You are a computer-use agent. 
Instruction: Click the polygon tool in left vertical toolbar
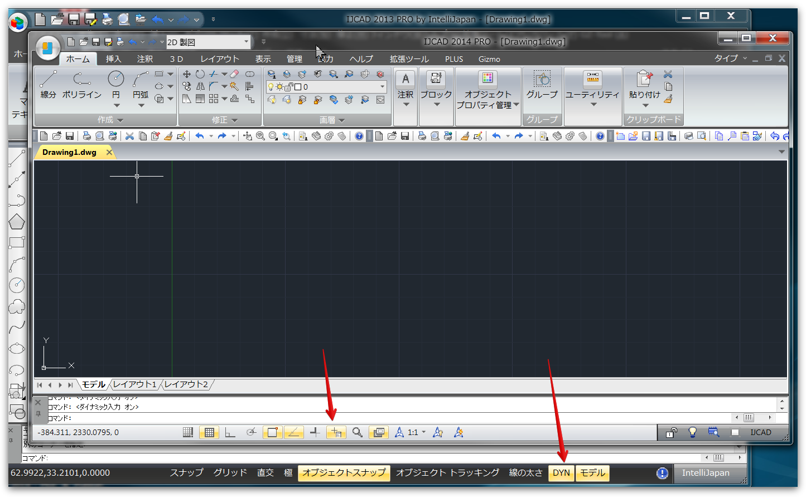pyautogui.click(x=17, y=222)
